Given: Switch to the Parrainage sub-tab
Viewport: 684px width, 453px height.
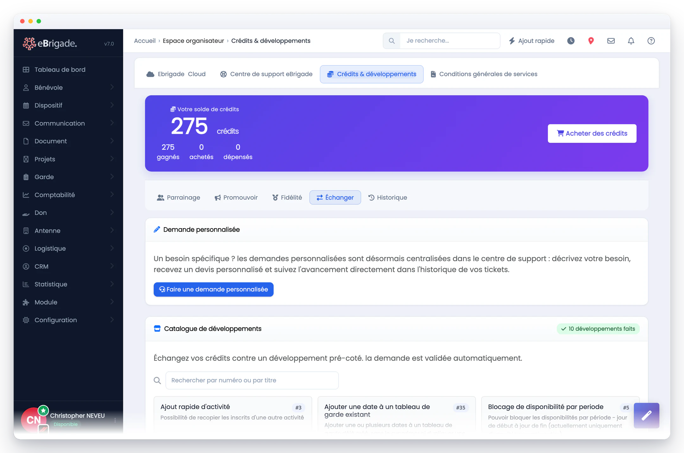Looking at the screenshot, I should click(x=179, y=198).
